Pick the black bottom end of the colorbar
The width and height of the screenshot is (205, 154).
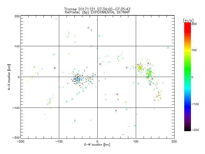pyautogui.click(x=188, y=130)
